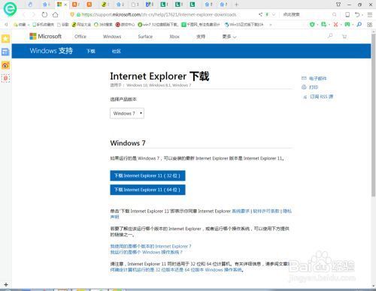Download Internet Explorer 11 64-bit button
The width and height of the screenshot is (376, 291).
[x=147, y=190]
